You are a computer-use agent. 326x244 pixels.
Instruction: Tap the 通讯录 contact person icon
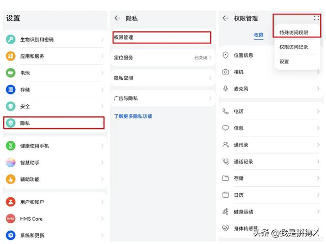226,145
